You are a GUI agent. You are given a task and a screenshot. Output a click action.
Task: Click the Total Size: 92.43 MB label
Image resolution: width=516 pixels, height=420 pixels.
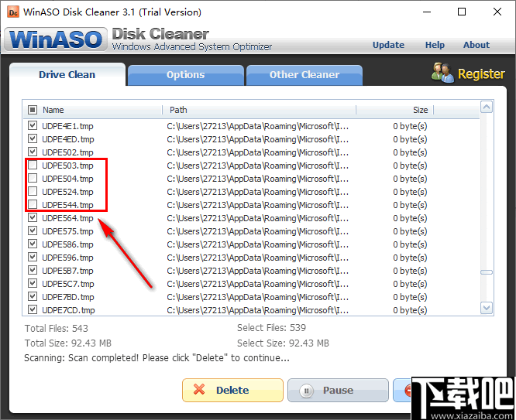(67, 343)
